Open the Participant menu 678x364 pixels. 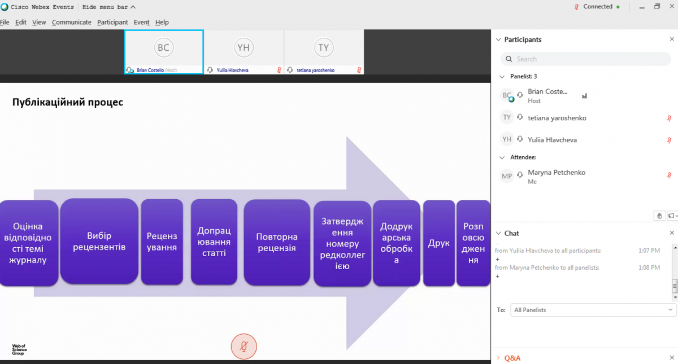pyautogui.click(x=112, y=23)
